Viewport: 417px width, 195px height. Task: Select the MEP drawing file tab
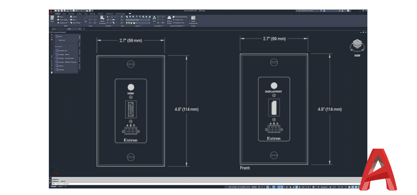tap(69, 29)
